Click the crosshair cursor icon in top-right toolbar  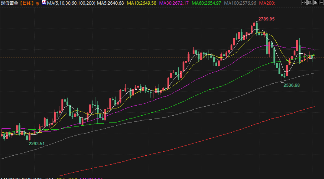[x=304, y=3]
